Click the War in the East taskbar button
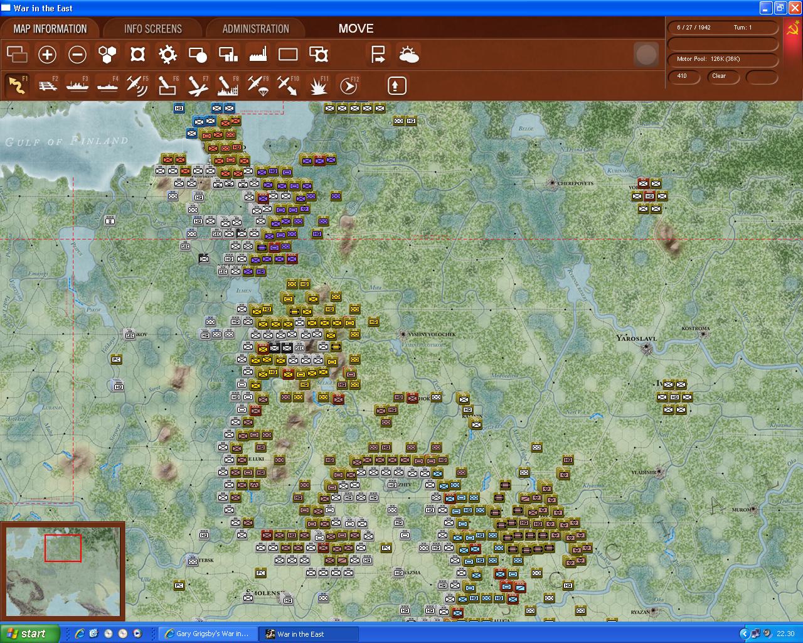Screen dimensions: 803x643 (x=309, y=634)
